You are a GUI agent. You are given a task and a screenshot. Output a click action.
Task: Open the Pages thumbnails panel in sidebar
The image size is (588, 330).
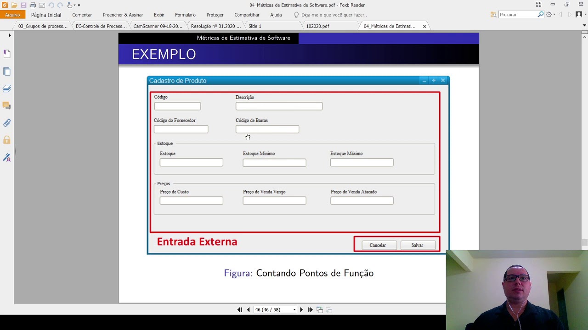[7, 71]
